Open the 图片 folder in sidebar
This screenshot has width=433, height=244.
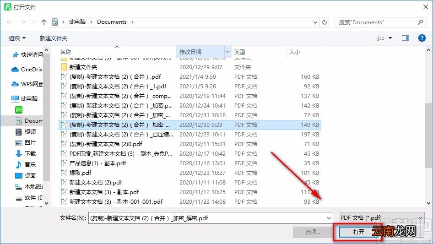point(26,142)
